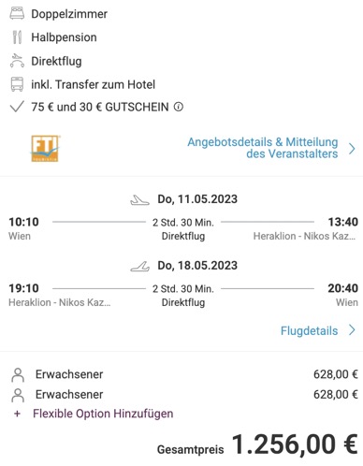Expand the chevron next to Flugdetails
363x466 pixels.
pos(352,329)
